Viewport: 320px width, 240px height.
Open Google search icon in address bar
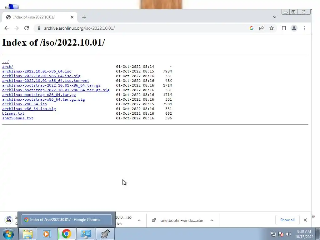tap(252, 28)
